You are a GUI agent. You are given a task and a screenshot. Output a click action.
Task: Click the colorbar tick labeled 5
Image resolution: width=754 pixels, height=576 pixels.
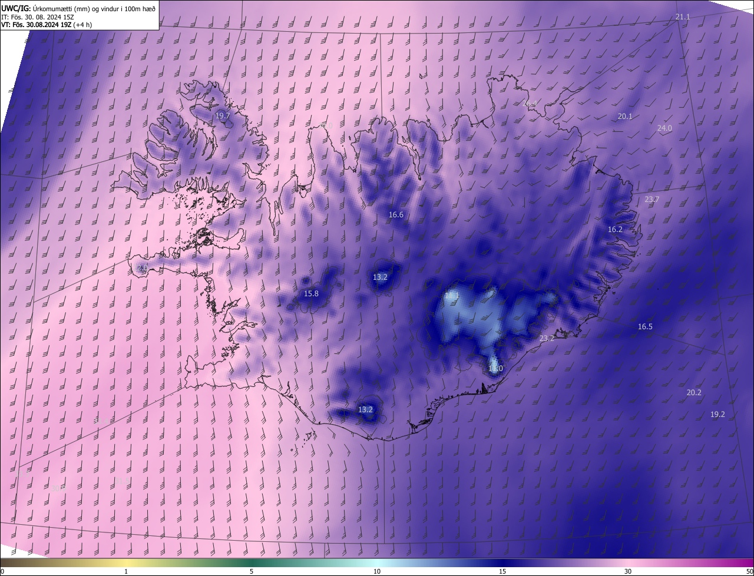click(x=252, y=572)
